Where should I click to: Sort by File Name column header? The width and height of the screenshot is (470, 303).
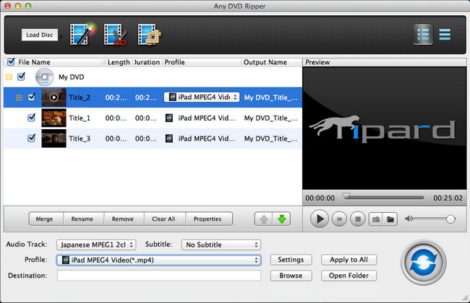pyautogui.click(x=34, y=62)
